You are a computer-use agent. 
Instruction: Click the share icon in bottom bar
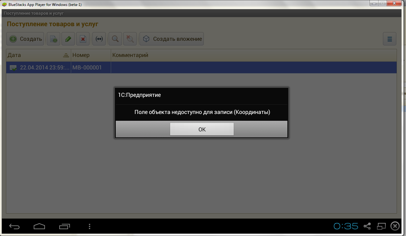367,226
